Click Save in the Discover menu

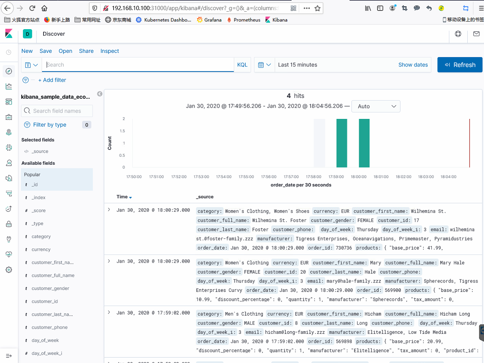coord(45,51)
